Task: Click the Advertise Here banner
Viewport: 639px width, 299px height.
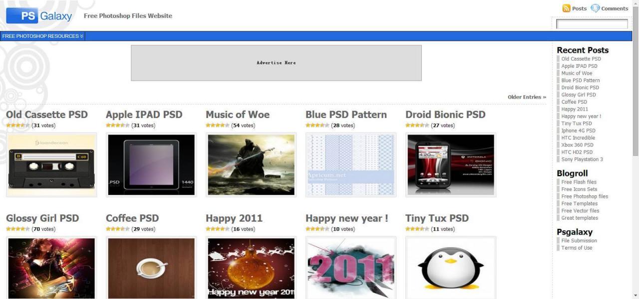Action: 276,63
